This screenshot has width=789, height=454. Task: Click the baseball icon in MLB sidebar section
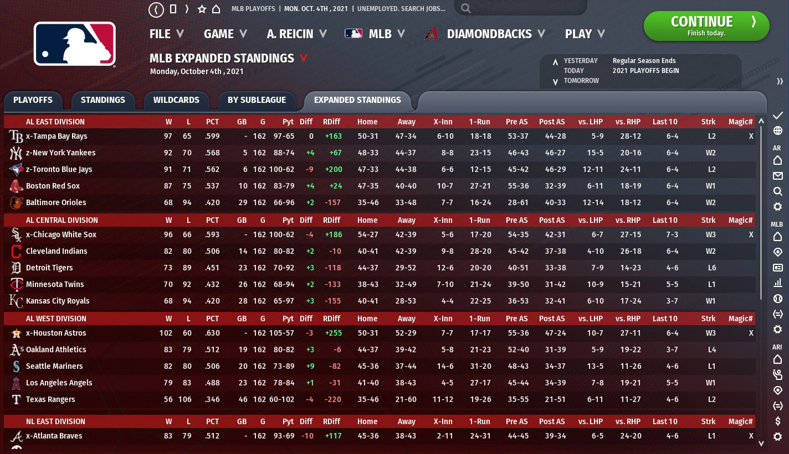[x=777, y=298]
